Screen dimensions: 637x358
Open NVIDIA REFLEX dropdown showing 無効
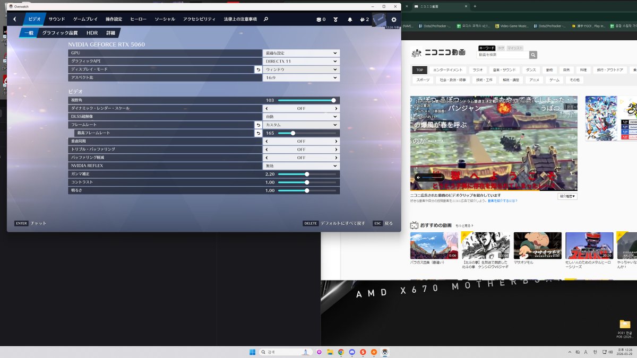pyautogui.click(x=301, y=165)
